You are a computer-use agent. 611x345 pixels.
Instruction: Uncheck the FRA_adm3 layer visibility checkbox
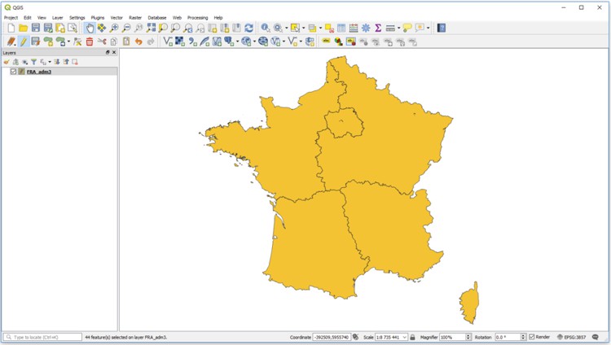13,72
